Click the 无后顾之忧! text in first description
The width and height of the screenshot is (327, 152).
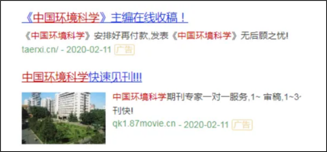tap(265, 36)
